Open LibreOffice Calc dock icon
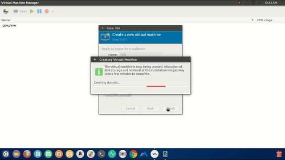 tap(49, 154)
